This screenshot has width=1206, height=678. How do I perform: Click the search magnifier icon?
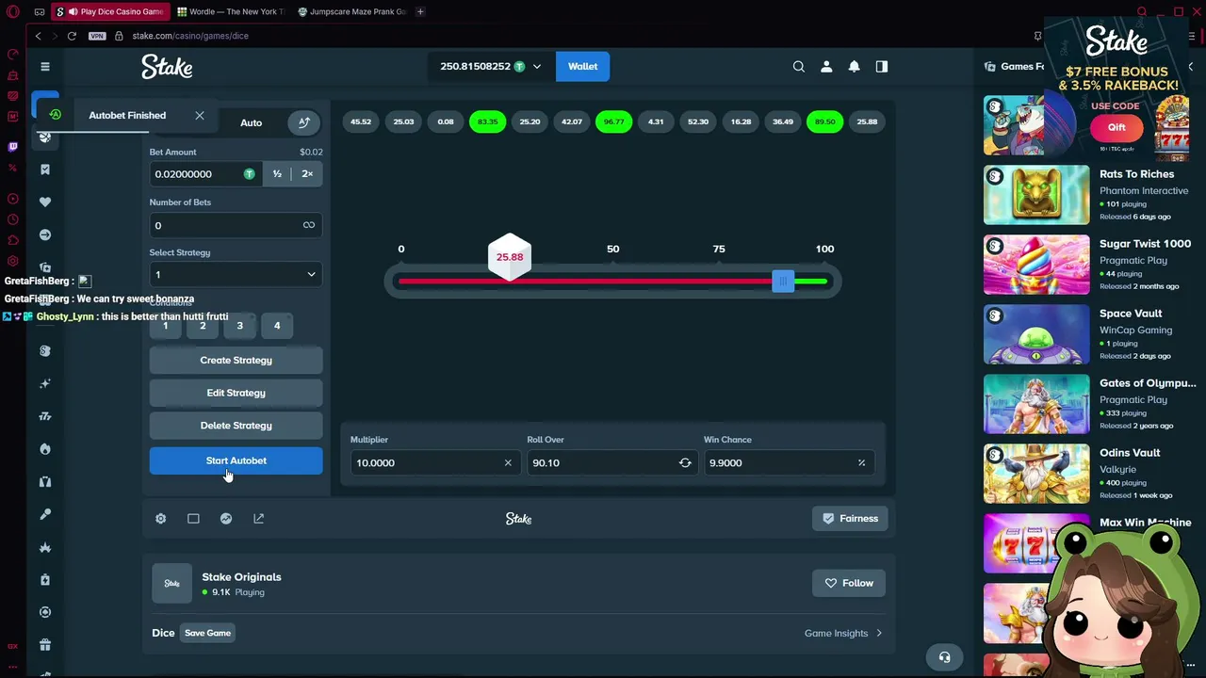click(x=799, y=67)
